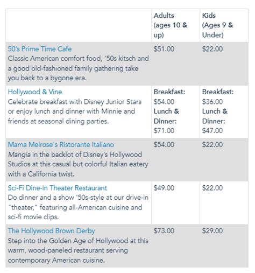This screenshot has height=273, width=255.
Task: Click the Adults (ages 10 & up) header
Action: (171, 25)
